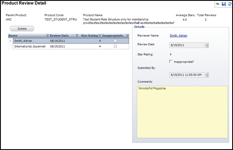Sort by the Inappropriate column header
The height and width of the screenshot is (150, 233).
click(x=113, y=36)
